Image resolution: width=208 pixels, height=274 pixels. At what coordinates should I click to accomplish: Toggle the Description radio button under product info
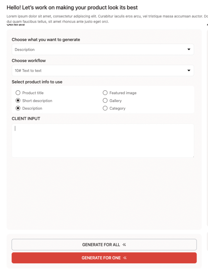tap(18, 108)
